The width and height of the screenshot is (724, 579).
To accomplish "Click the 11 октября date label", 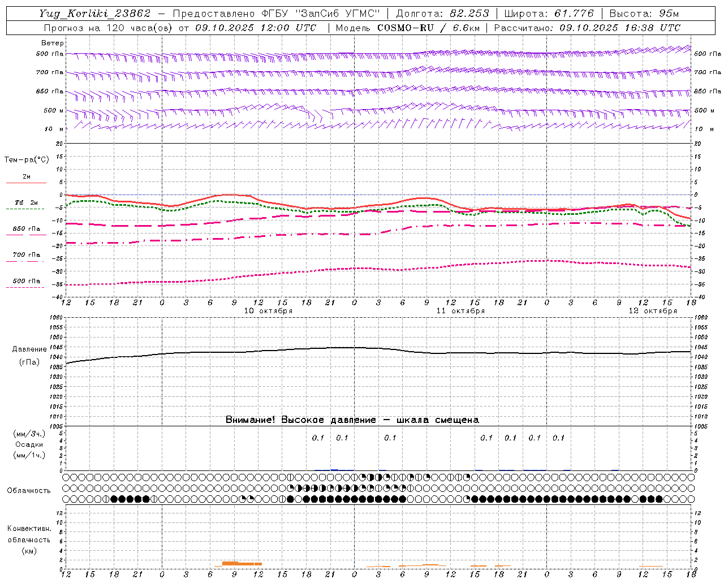I will (x=460, y=311).
